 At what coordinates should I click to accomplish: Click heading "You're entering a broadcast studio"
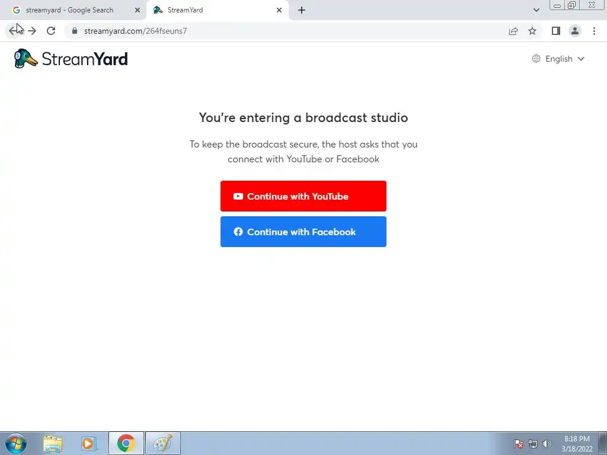point(303,118)
